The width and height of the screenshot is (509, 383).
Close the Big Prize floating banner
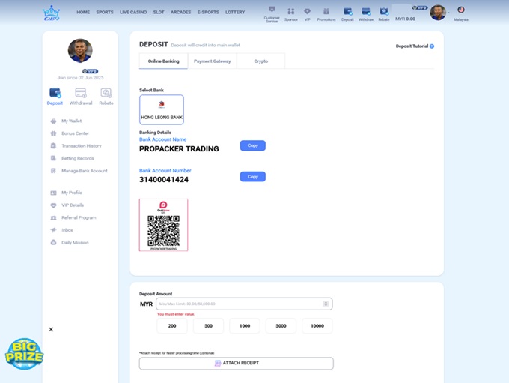click(x=51, y=330)
